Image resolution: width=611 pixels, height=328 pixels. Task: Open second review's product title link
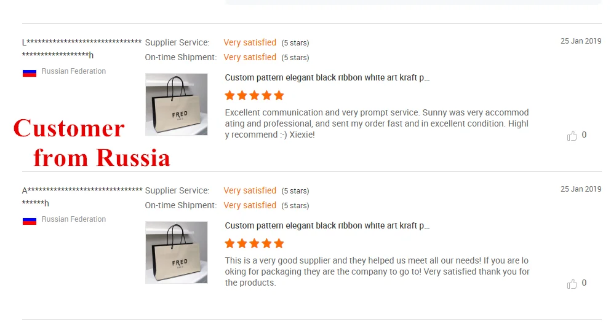point(327,225)
